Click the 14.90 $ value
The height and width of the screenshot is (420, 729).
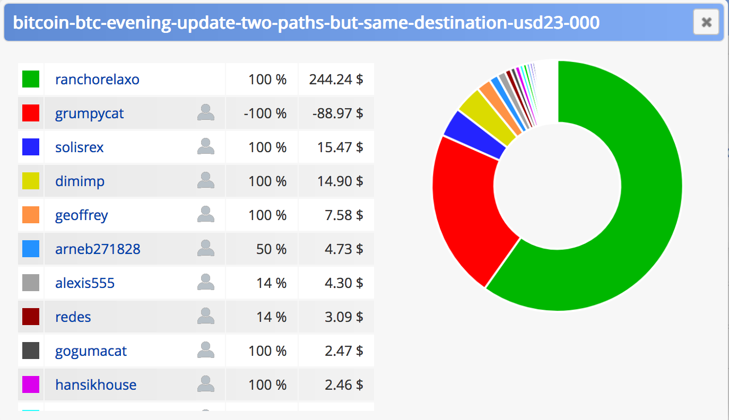pos(340,181)
